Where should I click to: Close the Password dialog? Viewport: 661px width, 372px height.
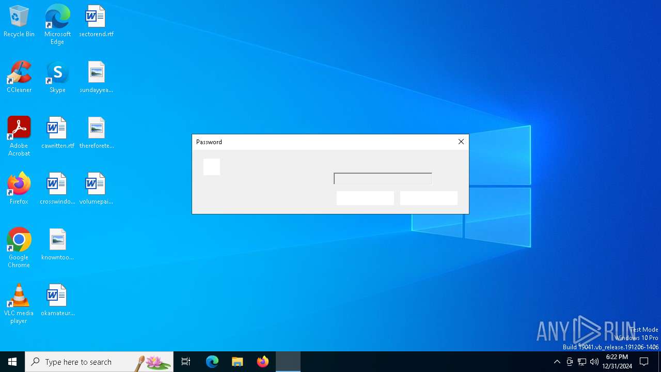click(461, 142)
